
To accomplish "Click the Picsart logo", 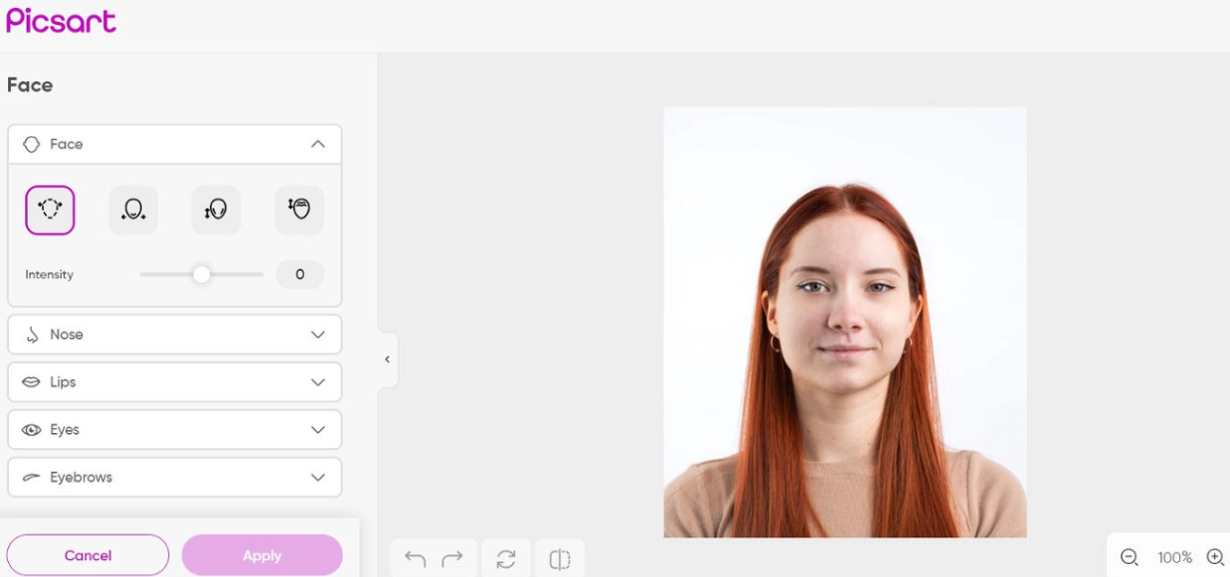I will click(x=61, y=21).
